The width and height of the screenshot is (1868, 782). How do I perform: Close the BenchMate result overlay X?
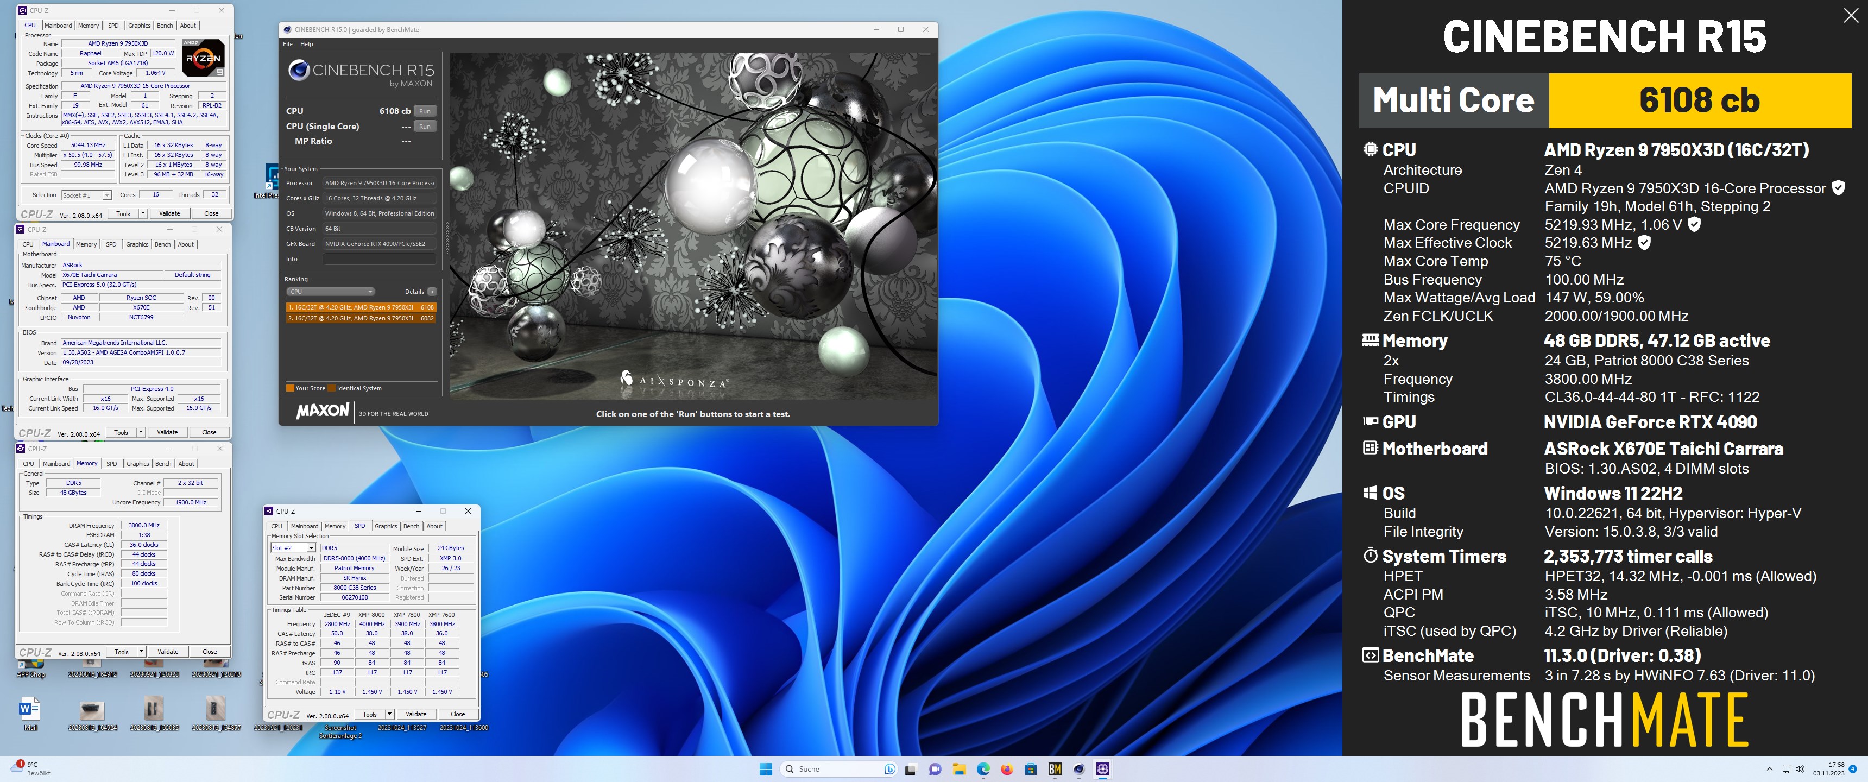click(1851, 16)
